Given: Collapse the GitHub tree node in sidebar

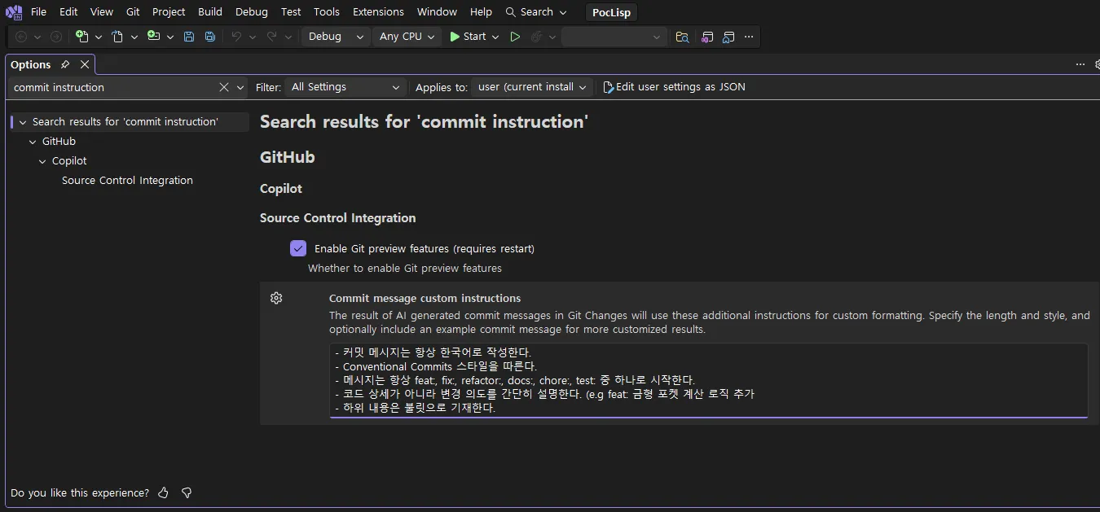Looking at the screenshot, I should (32, 141).
